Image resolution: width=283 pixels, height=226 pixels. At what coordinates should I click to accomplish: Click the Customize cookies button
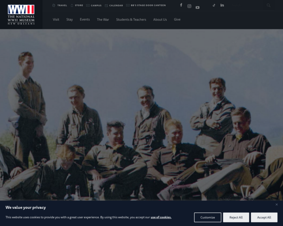(x=207, y=217)
